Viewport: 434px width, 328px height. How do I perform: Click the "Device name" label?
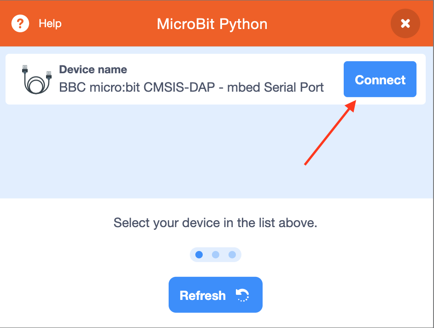pos(93,70)
